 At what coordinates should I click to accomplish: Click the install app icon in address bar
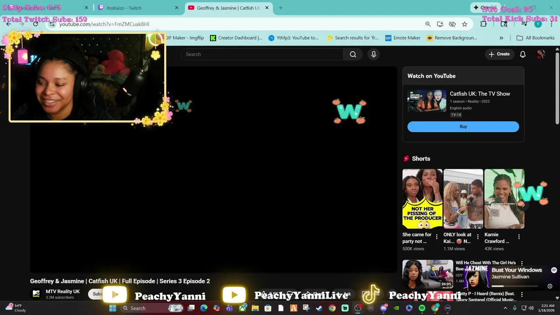click(440, 24)
